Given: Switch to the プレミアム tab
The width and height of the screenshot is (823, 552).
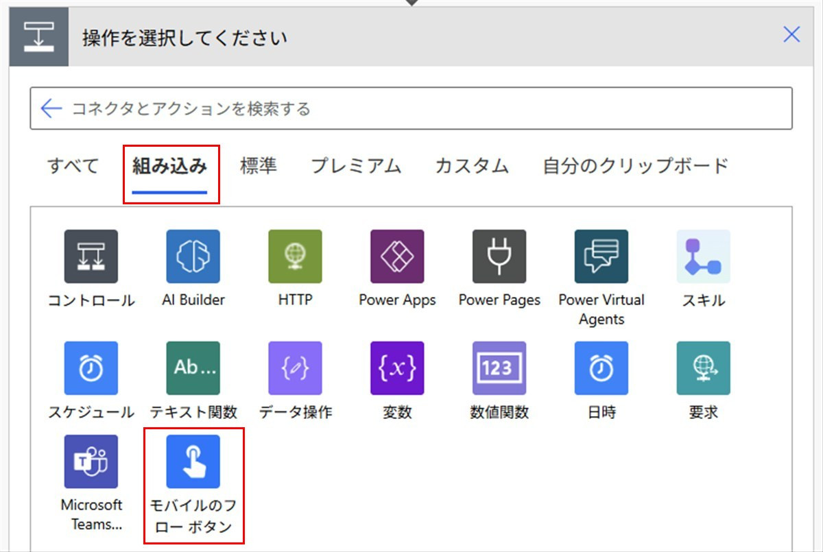Looking at the screenshot, I should coord(356,166).
